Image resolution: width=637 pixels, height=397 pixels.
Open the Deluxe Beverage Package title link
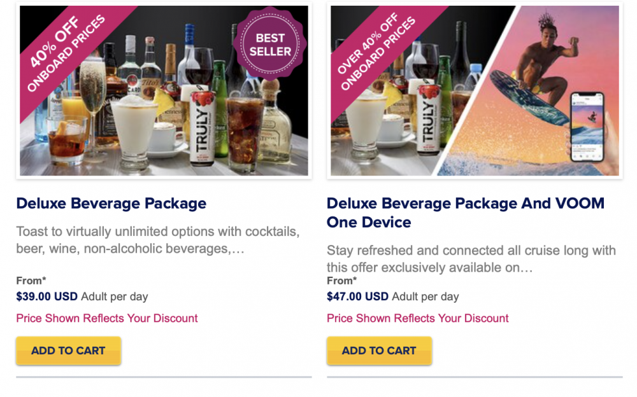click(111, 204)
